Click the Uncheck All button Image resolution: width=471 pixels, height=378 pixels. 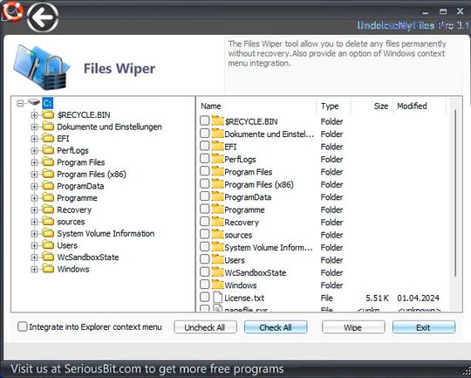pyautogui.click(x=205, y=327)
